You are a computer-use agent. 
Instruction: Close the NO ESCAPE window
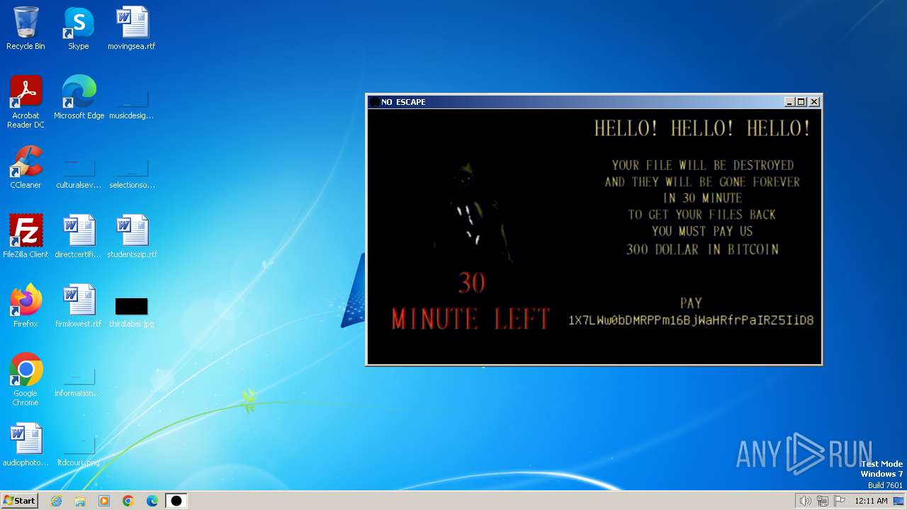tap(814, 102)
